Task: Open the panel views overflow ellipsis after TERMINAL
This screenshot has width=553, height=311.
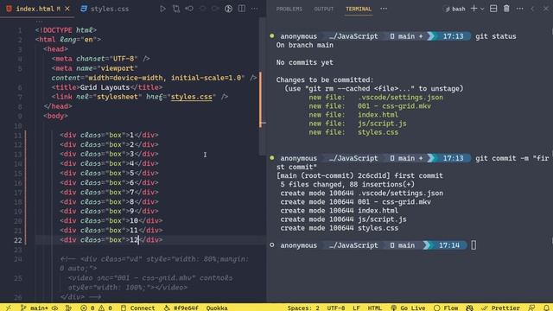Action: pyautogui.click(x=384, y=9)
